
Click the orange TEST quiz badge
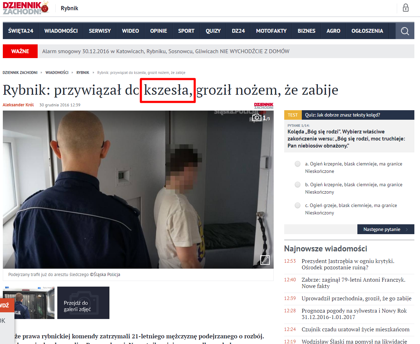[x=293, y=115]
